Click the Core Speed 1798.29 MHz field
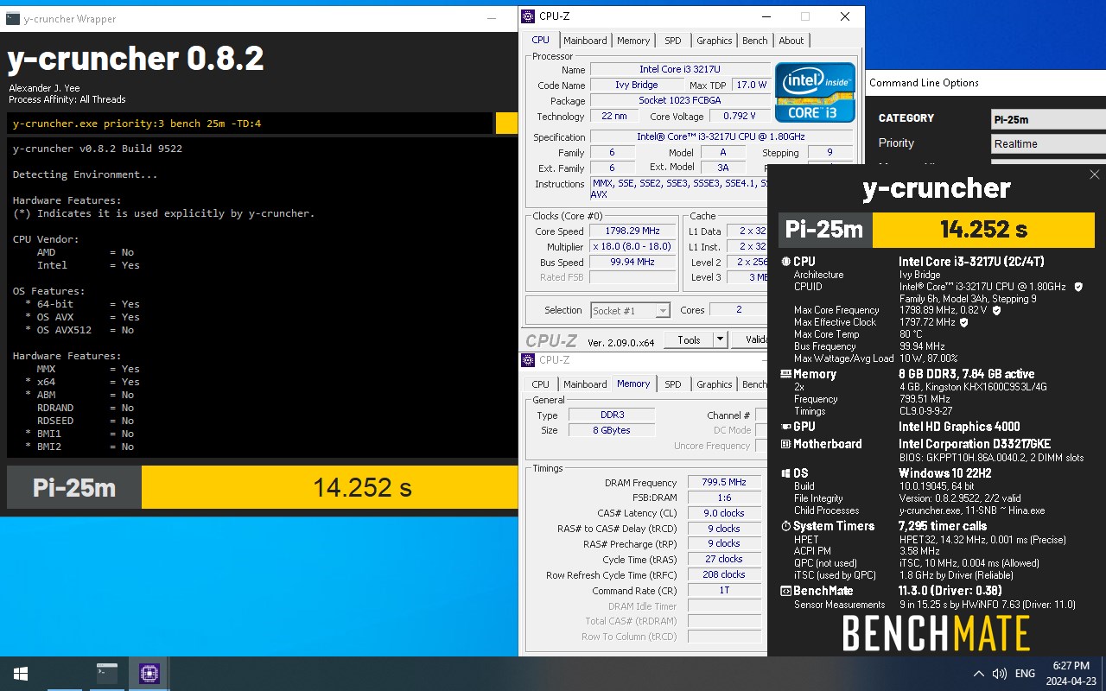This screenshot has height=691, width=1106. click(x=632, y=231)
